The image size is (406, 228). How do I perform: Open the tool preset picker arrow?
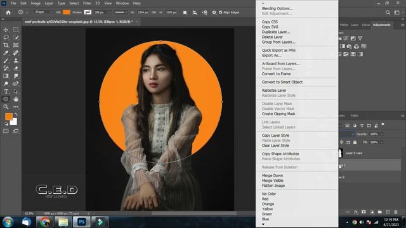point(27,13)
